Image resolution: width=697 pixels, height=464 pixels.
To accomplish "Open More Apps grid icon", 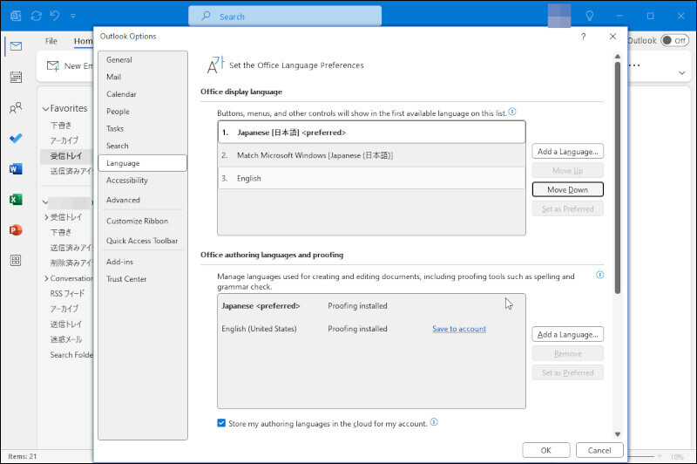I will [16, 261].
